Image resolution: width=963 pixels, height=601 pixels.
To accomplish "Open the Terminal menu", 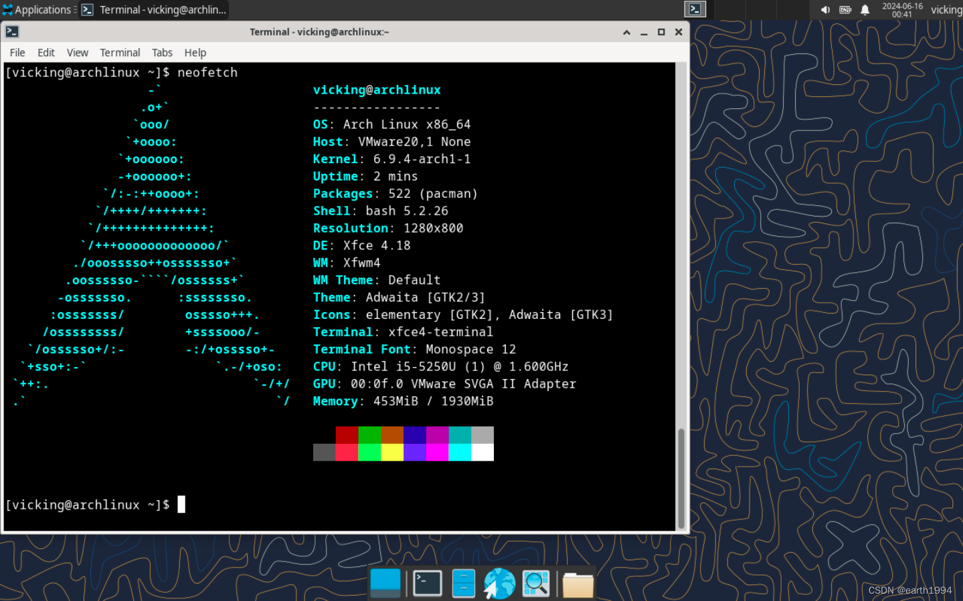I will (x=120, y=53).
